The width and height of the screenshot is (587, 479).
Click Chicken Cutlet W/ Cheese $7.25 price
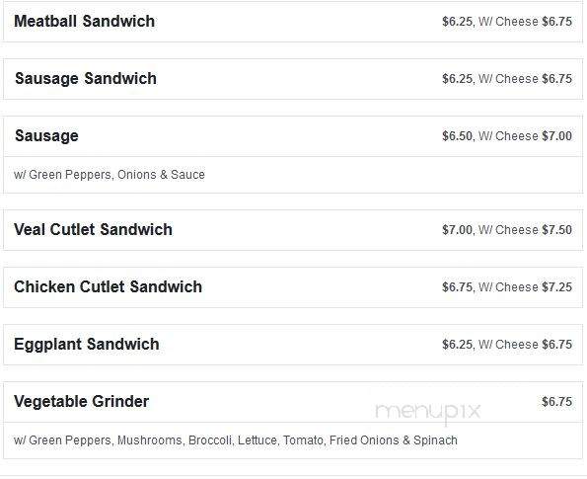[x=525, y=287]
